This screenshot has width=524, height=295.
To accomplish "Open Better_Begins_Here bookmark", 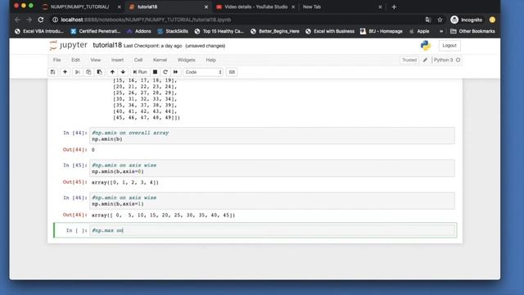I will [275, 31].
